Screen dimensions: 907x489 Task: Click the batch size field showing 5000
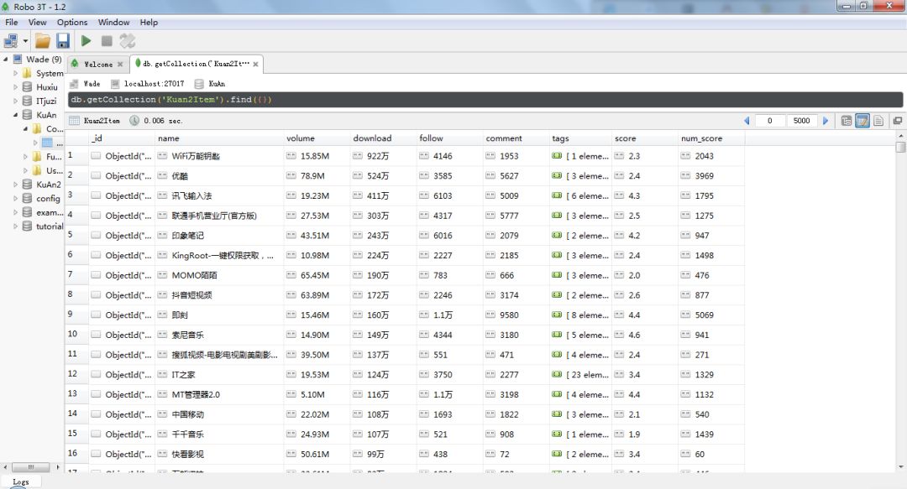802,121
